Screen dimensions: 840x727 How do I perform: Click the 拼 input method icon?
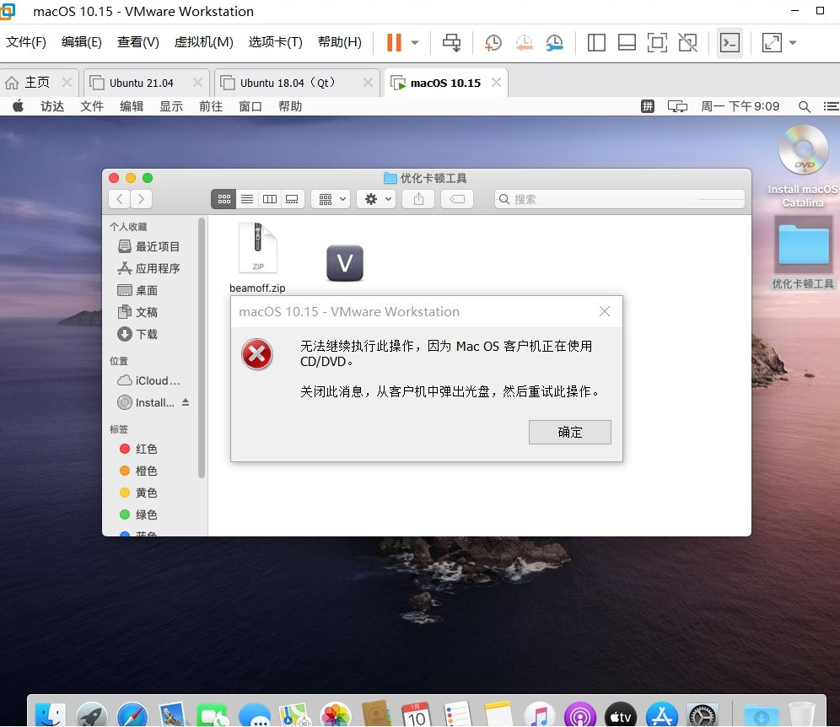[x=647, y=106]
